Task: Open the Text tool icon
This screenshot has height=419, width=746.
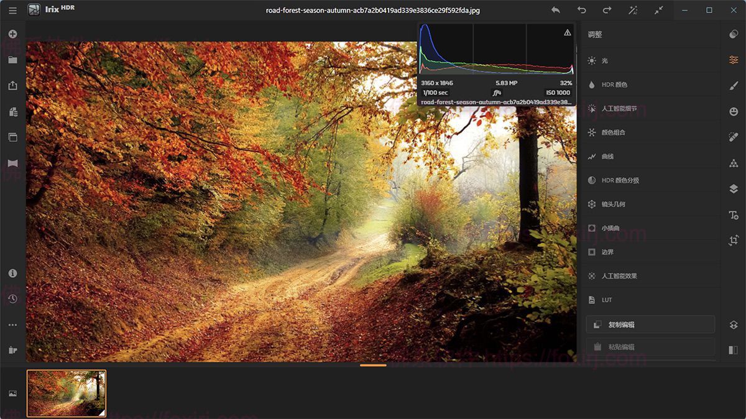Action: [732, 214]
